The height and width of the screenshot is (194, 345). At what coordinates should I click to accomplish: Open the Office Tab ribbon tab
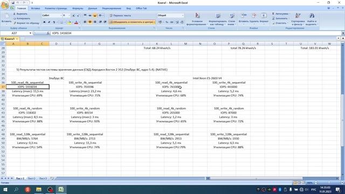(141, 9)
